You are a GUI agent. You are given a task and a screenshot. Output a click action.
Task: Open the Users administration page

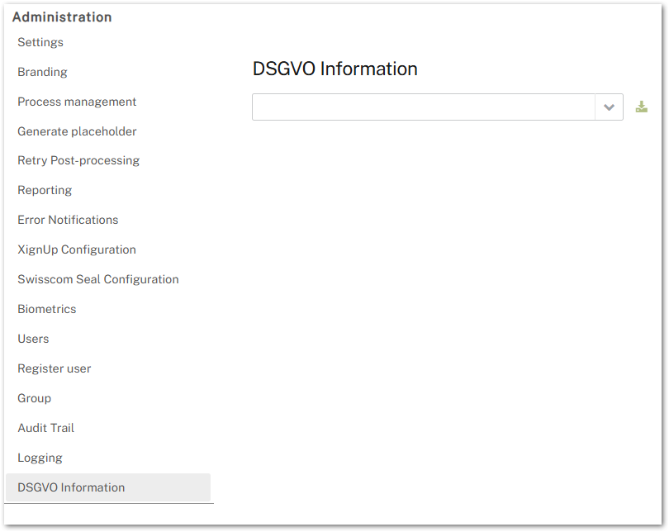(x=33, y=339)
